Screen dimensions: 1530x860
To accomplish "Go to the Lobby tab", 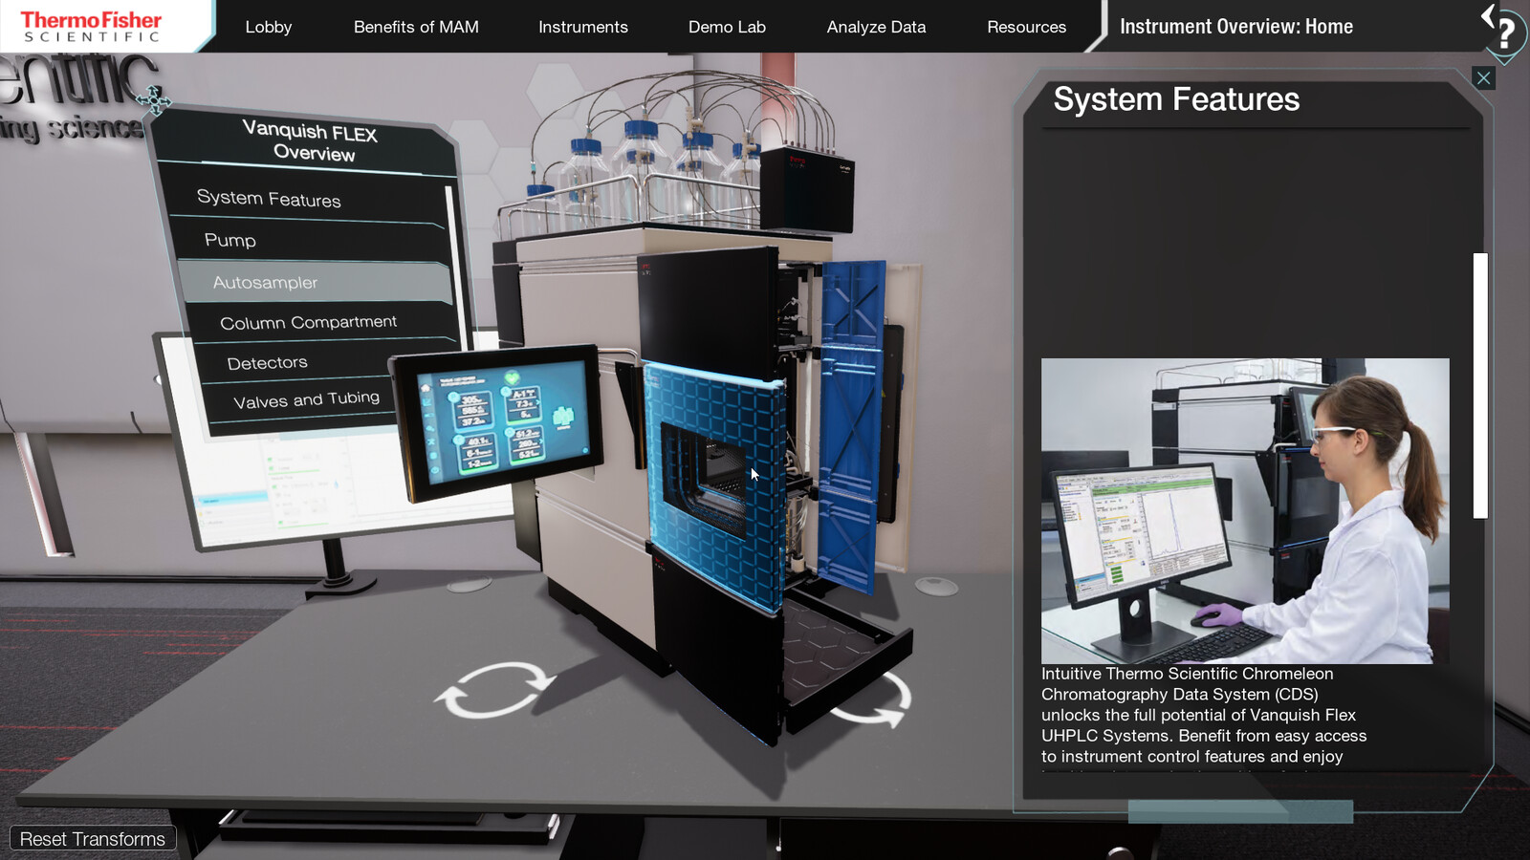I will click(x=269, y=27).
